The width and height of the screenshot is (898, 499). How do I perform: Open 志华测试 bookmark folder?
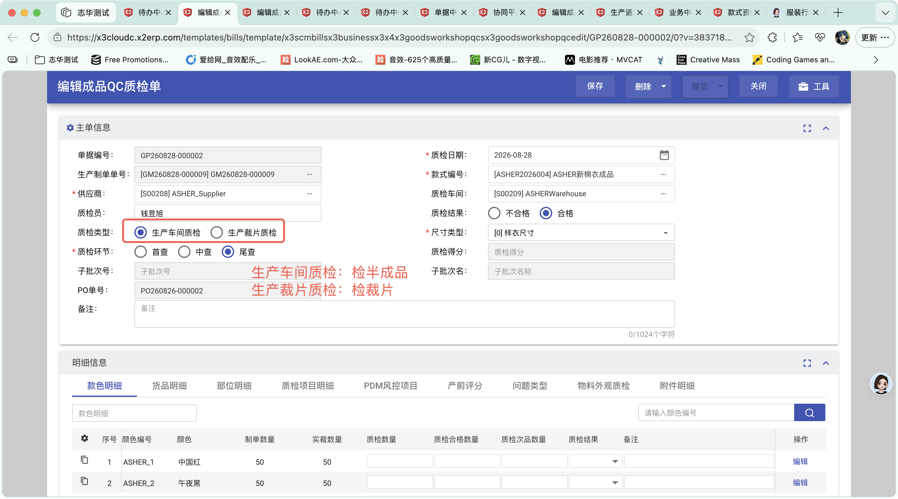click(56, 59)
